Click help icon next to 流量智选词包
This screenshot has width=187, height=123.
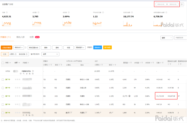33,71
